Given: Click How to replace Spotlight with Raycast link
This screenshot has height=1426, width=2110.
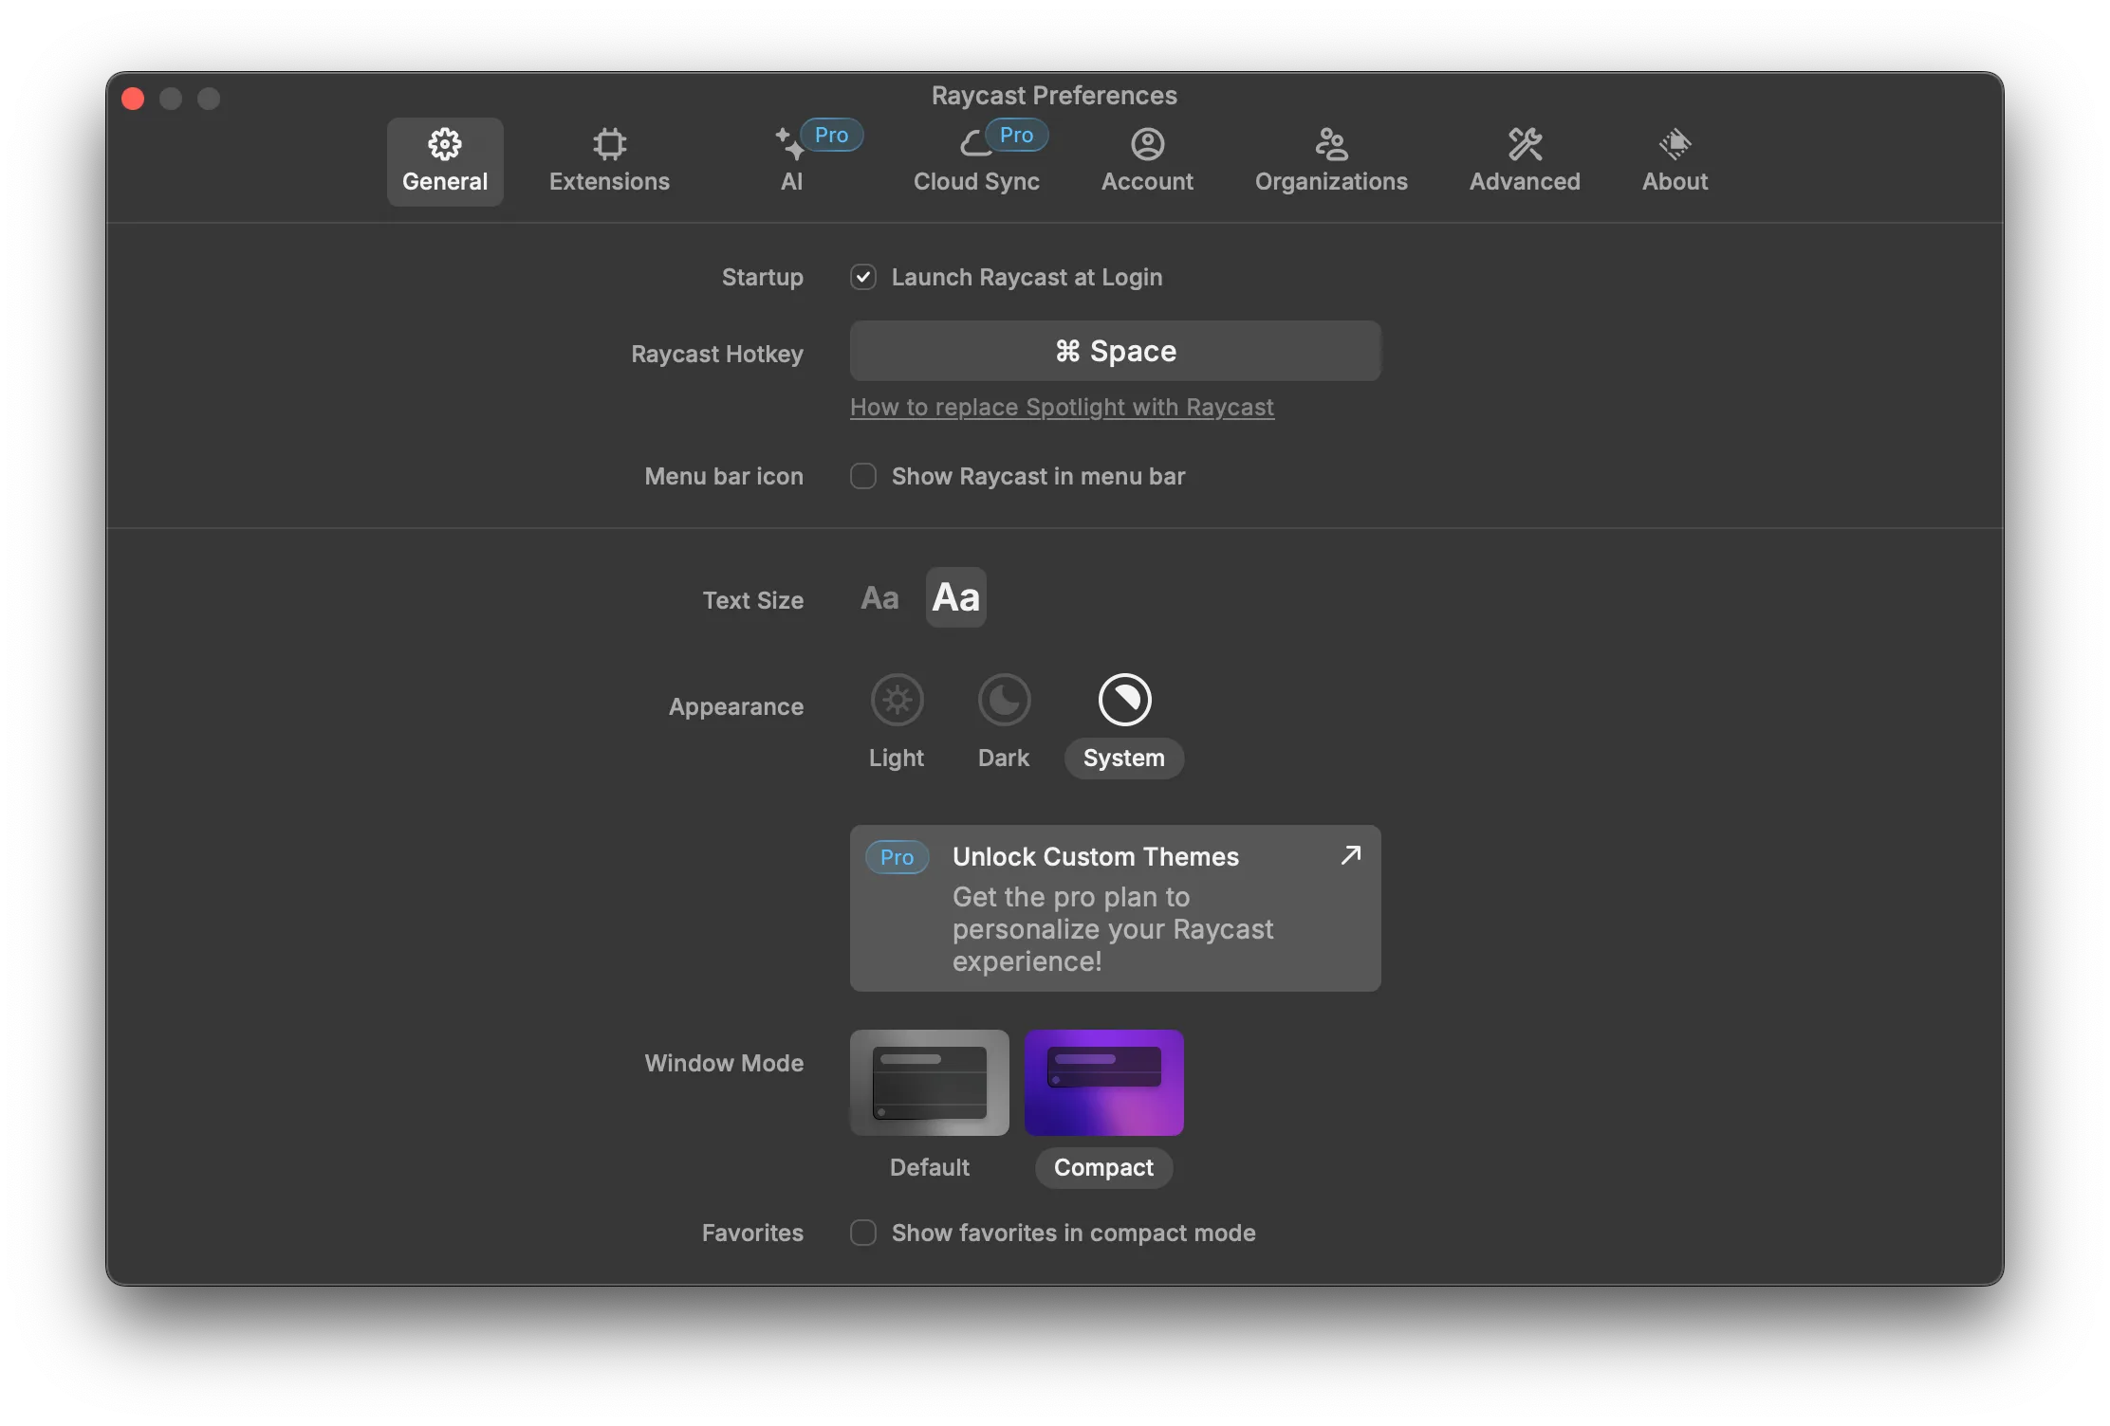Looking at the screenshot, I should click(1063, 406).
